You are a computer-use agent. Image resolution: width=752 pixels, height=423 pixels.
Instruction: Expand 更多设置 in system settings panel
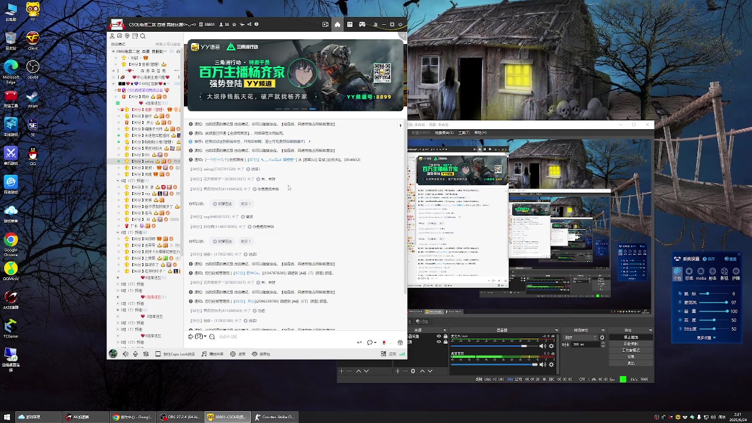pyautogui.click(x=706, y=338)
